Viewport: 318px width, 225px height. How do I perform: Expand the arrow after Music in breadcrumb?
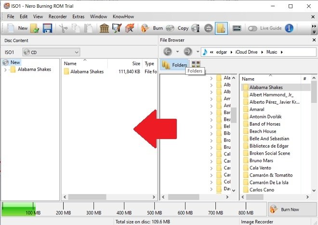click(x=281, y=52)
